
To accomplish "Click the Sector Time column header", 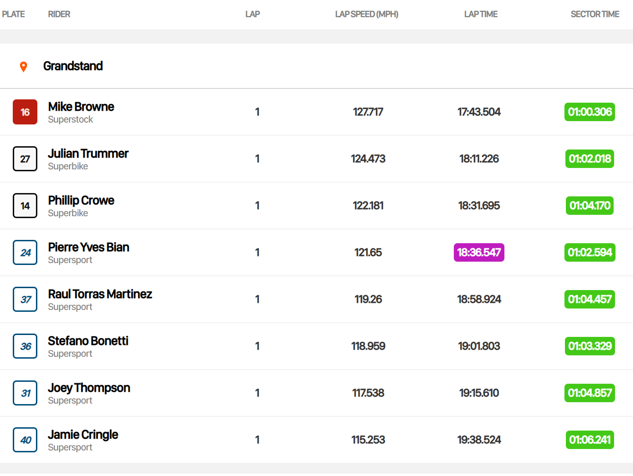I will click(x=594, y=14).
